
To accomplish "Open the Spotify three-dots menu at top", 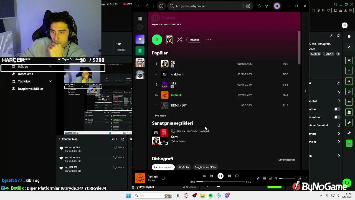I will tap(138, 6).
